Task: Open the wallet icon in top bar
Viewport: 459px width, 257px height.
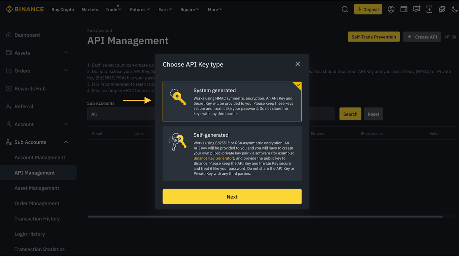Action: (x=404, y=9)
